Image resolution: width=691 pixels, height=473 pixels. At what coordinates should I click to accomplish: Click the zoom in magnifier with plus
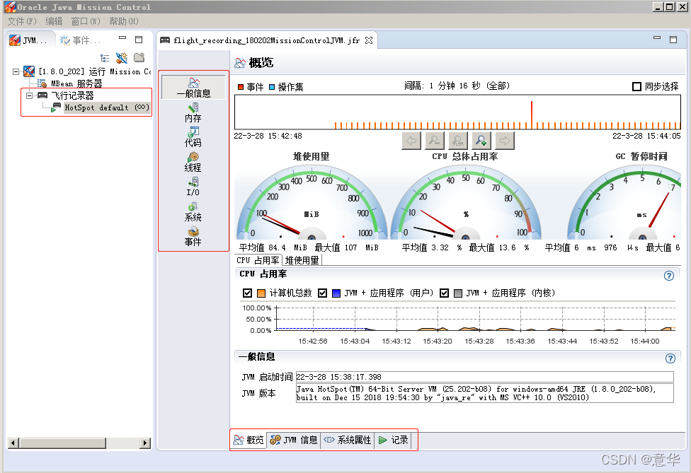tap(481, 141)
